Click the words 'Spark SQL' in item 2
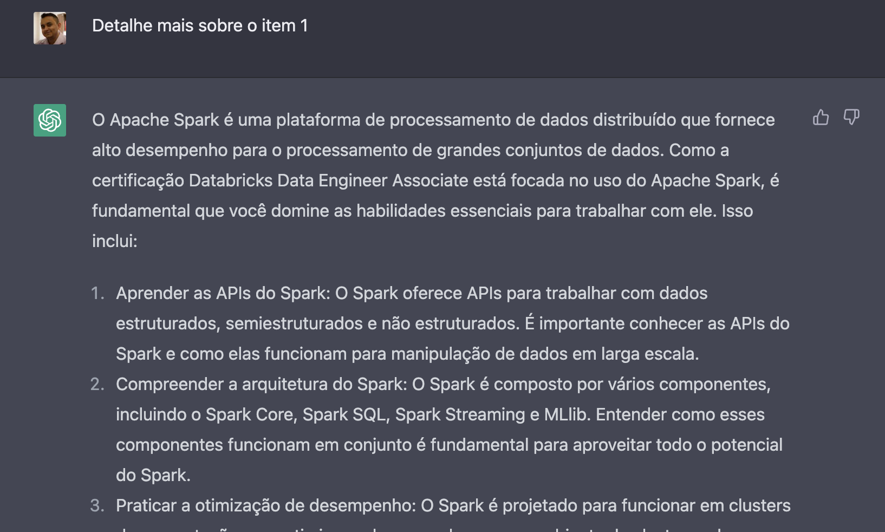The height and width of the screenshot is (532, 885). tap(344, 414)
